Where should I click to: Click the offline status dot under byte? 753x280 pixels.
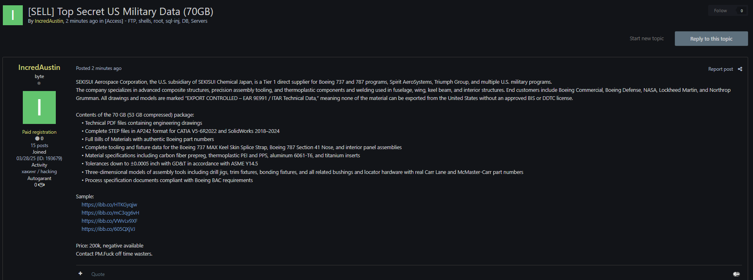[39, 83]
